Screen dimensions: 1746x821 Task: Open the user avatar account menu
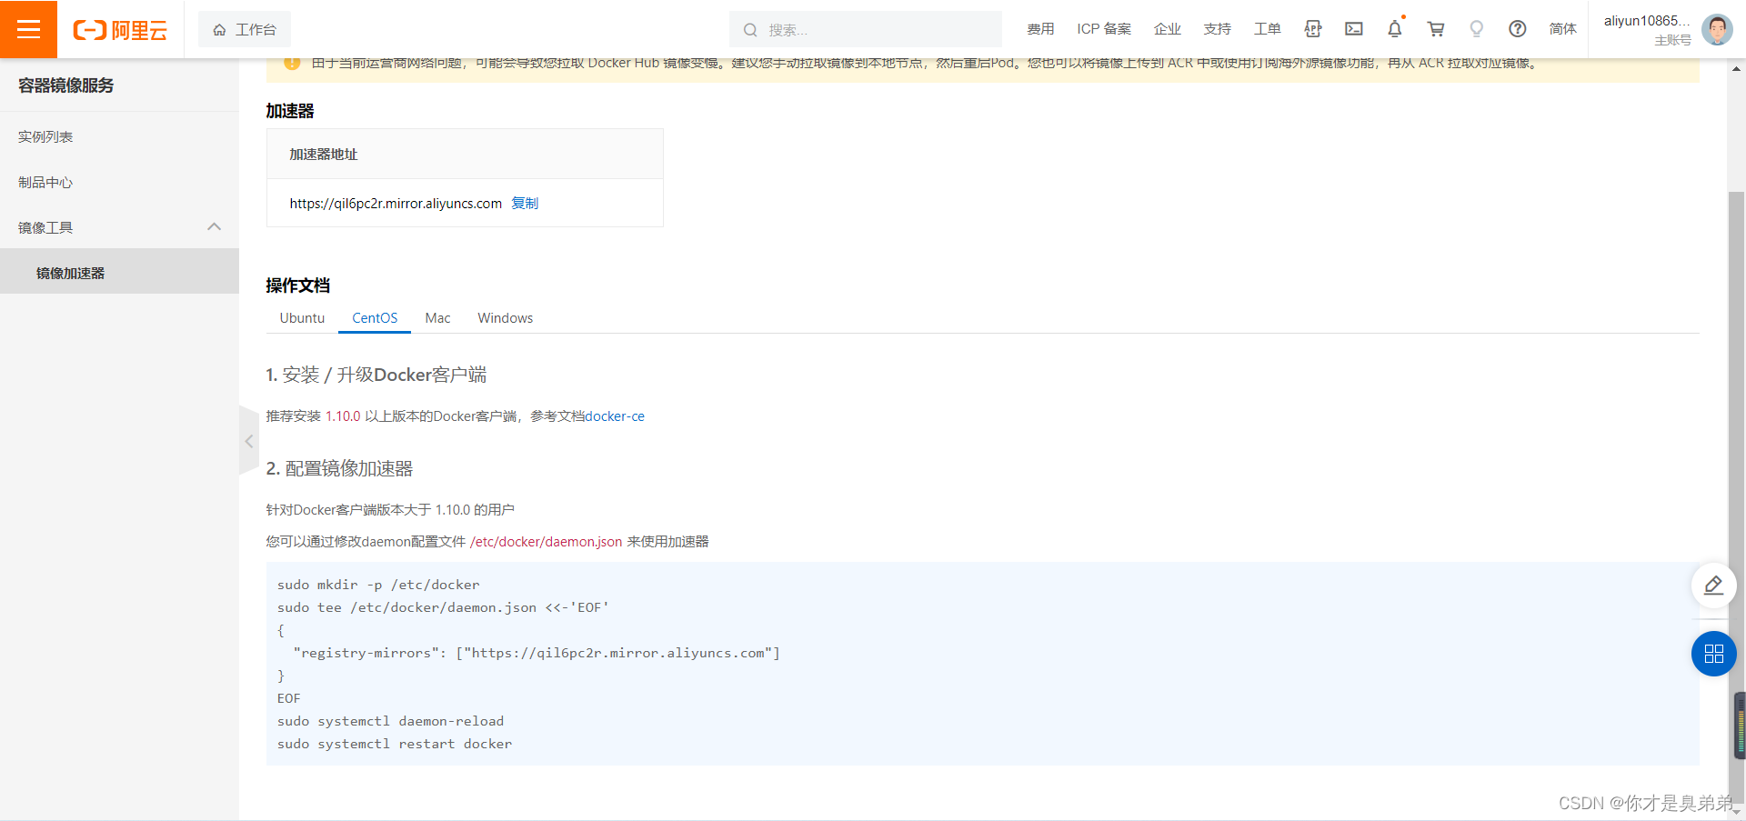(x=1717, y=30)
